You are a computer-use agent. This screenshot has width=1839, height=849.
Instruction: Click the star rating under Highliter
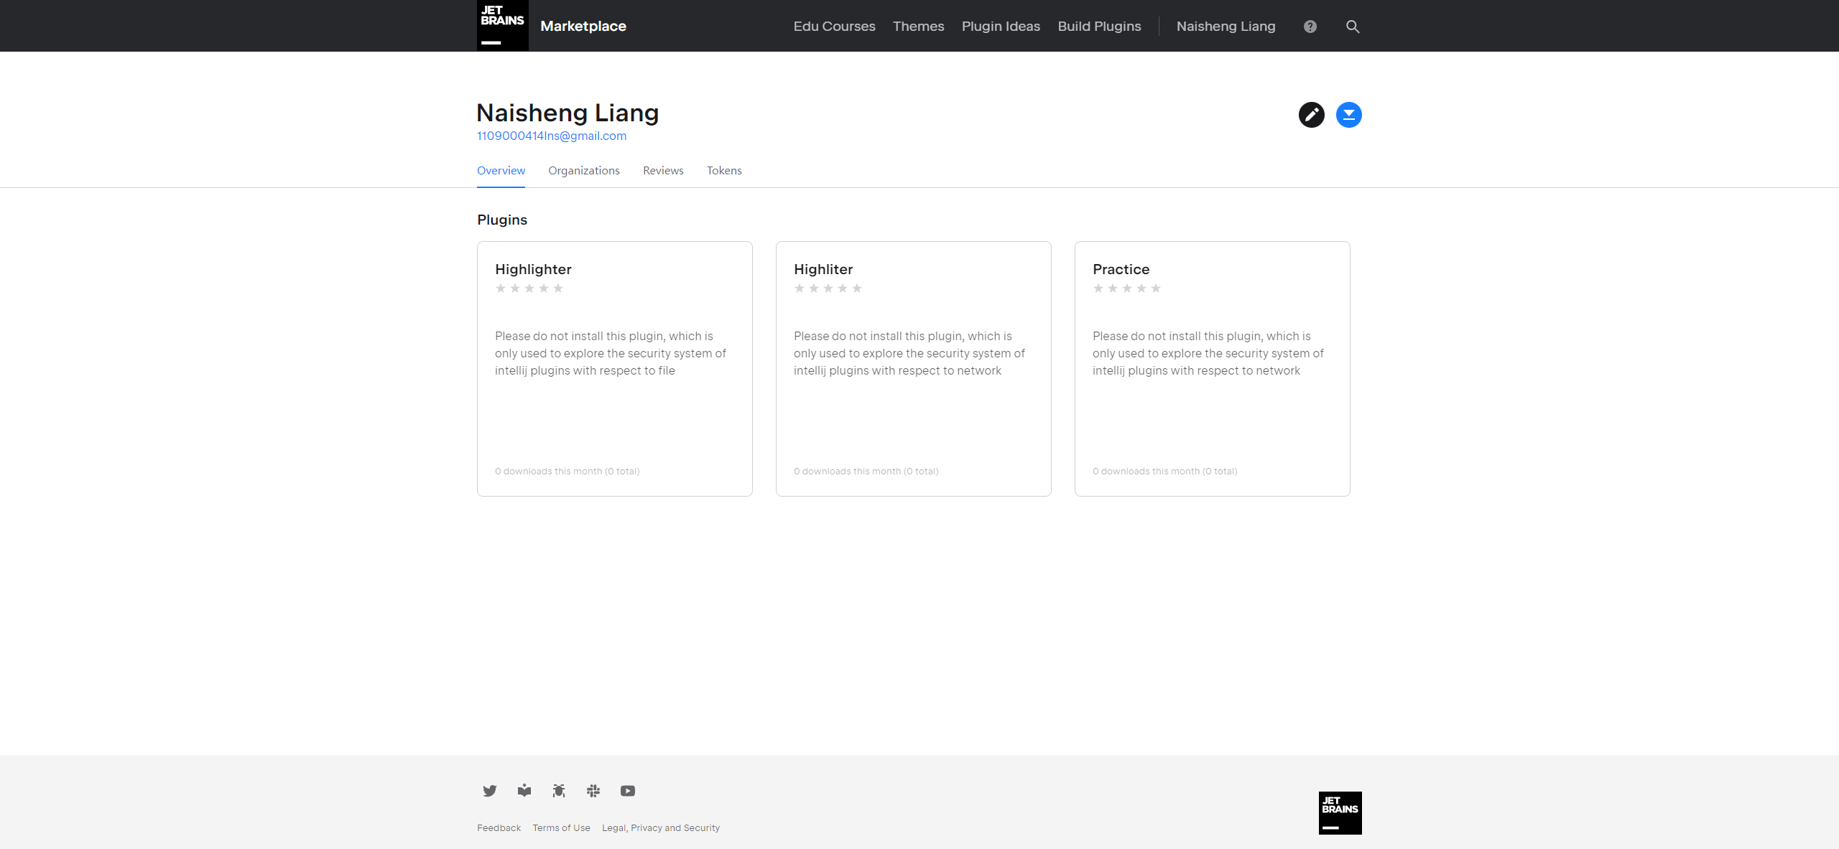coord(828,289)
